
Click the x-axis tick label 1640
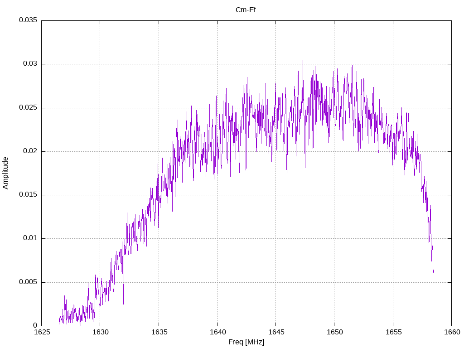tap(218, 332)
